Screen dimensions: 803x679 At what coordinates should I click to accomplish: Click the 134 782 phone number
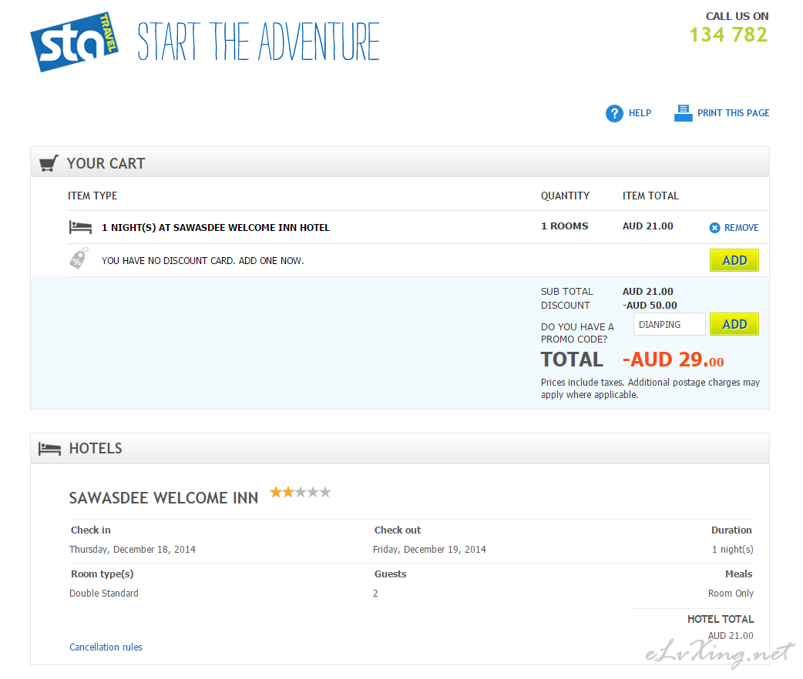[x=728, y=35]
